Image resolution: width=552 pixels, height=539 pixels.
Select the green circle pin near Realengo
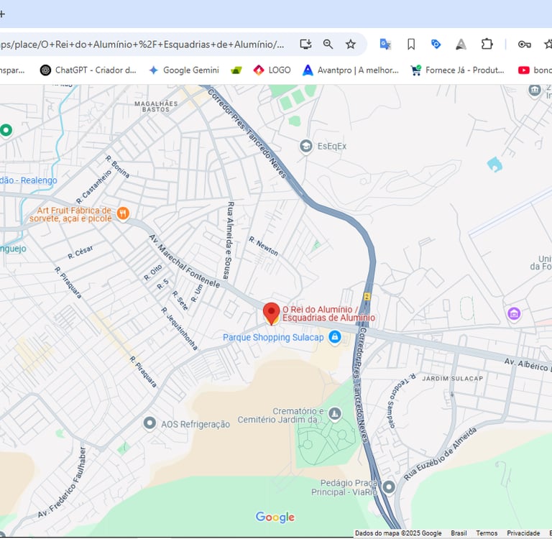pyautogui.click(x=6, y=130)
